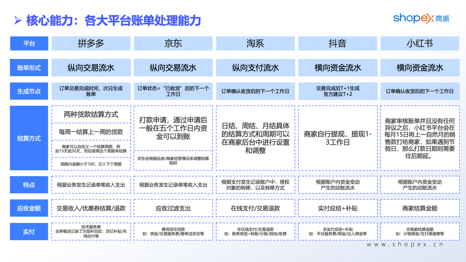This screenshot has width=466, height=262.
Task: Click 费用项非货款 cell
Action: 173,232
